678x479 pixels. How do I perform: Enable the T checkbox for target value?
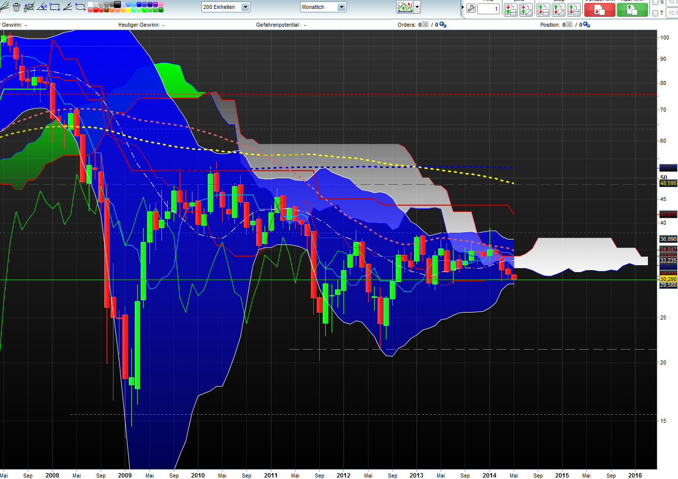click(x=655, y=13)
